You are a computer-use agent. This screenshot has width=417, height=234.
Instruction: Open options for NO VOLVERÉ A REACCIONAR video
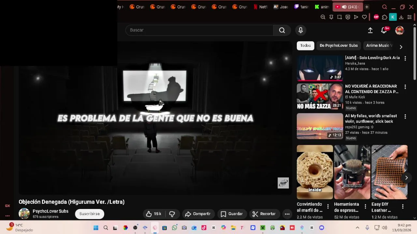[x=405, y=87]
